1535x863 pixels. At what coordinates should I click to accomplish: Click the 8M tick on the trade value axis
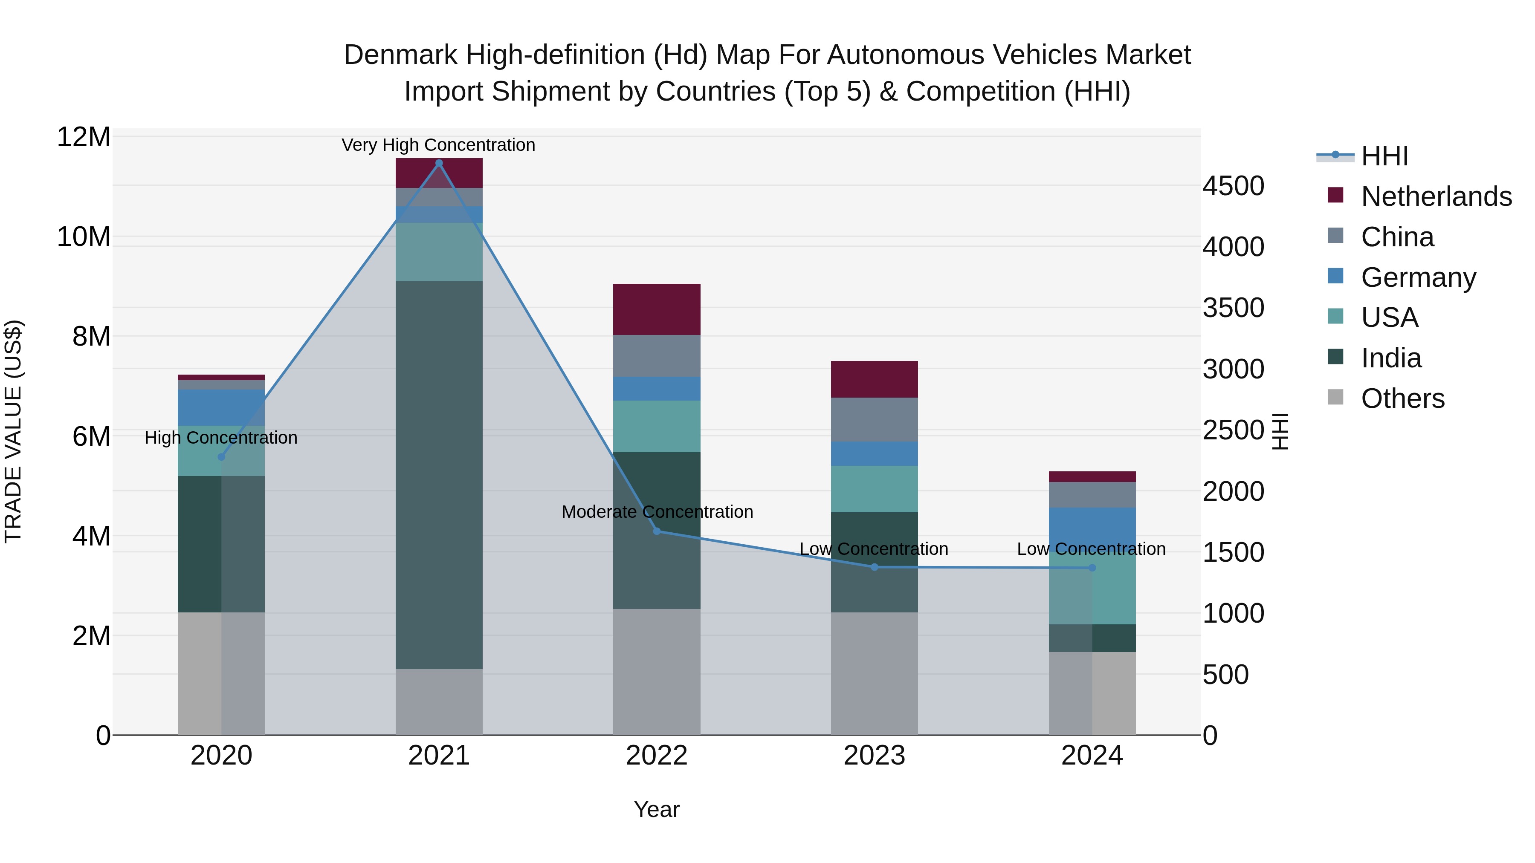[x=91, y=337]
